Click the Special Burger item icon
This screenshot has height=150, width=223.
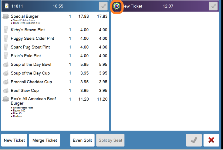(6, 16)
